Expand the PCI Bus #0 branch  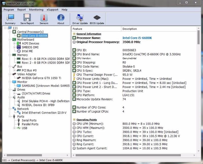(14, 70)
